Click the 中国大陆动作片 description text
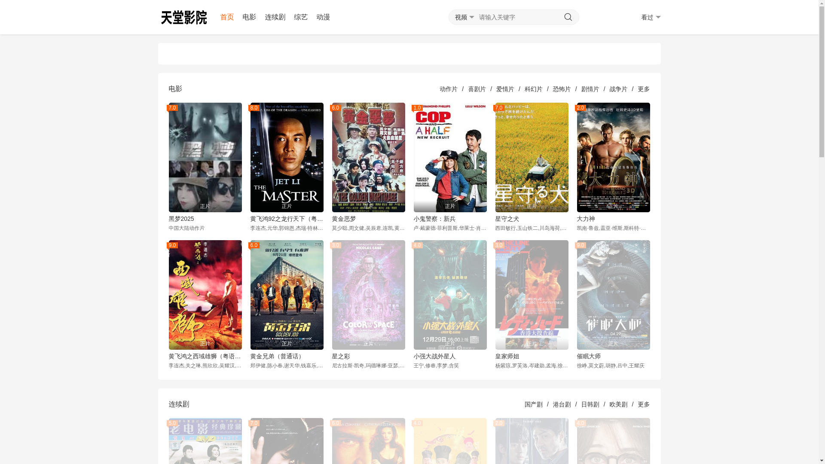This screenshot has height=464, width=825. click(186, 228)
